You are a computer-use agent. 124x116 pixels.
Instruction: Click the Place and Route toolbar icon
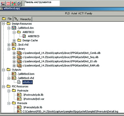[14, 3]
